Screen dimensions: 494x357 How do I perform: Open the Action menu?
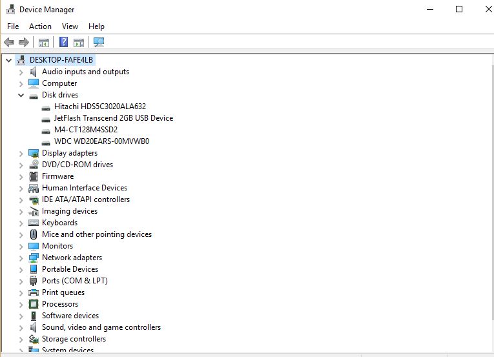40,26
